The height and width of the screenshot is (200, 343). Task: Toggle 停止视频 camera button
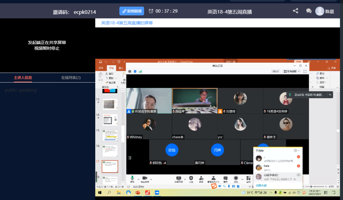(x=145, y=178)
